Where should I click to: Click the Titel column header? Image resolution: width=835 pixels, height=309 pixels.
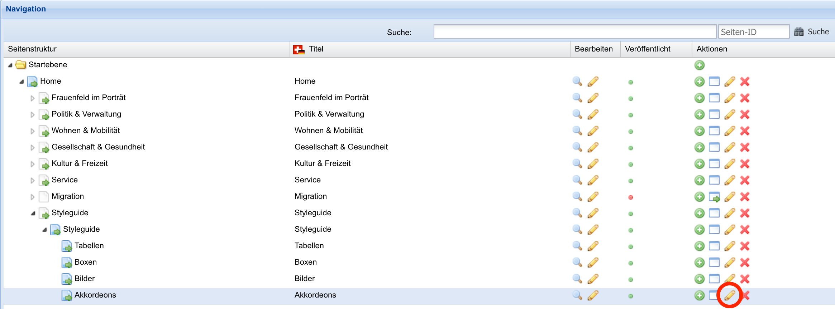point(430,49)
